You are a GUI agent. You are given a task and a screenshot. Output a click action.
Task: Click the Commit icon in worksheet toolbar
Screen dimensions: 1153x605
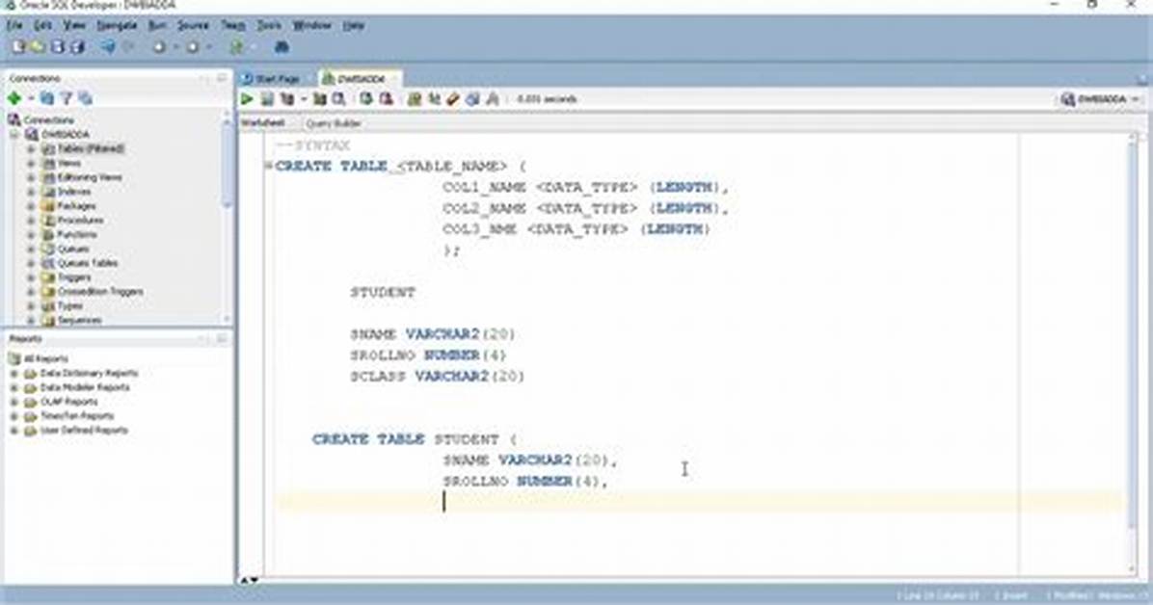(365, 99)
